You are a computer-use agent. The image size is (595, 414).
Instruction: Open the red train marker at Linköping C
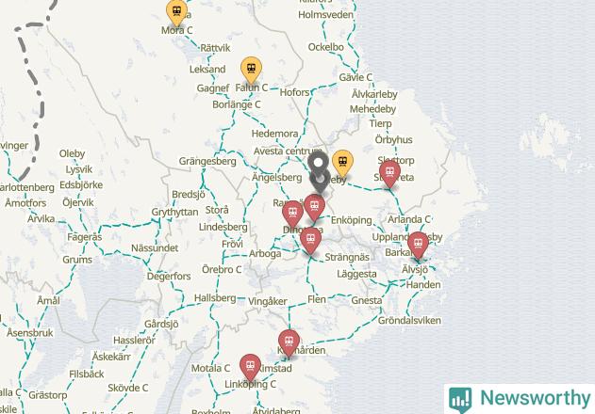(x=250, y=367)
